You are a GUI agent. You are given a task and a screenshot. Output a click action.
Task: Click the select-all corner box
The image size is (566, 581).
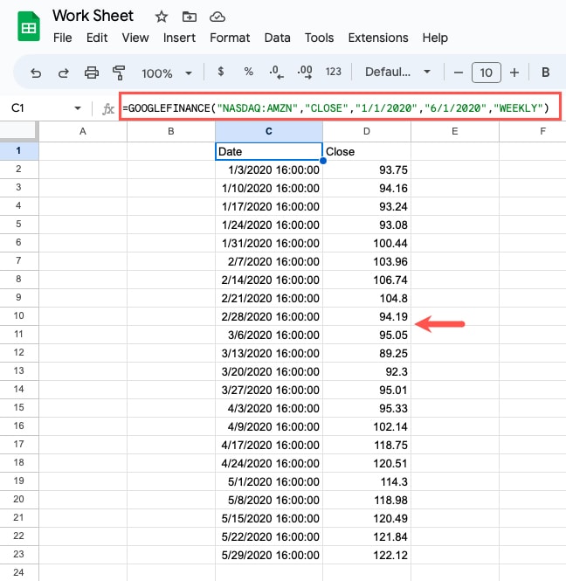pos(19,132)
